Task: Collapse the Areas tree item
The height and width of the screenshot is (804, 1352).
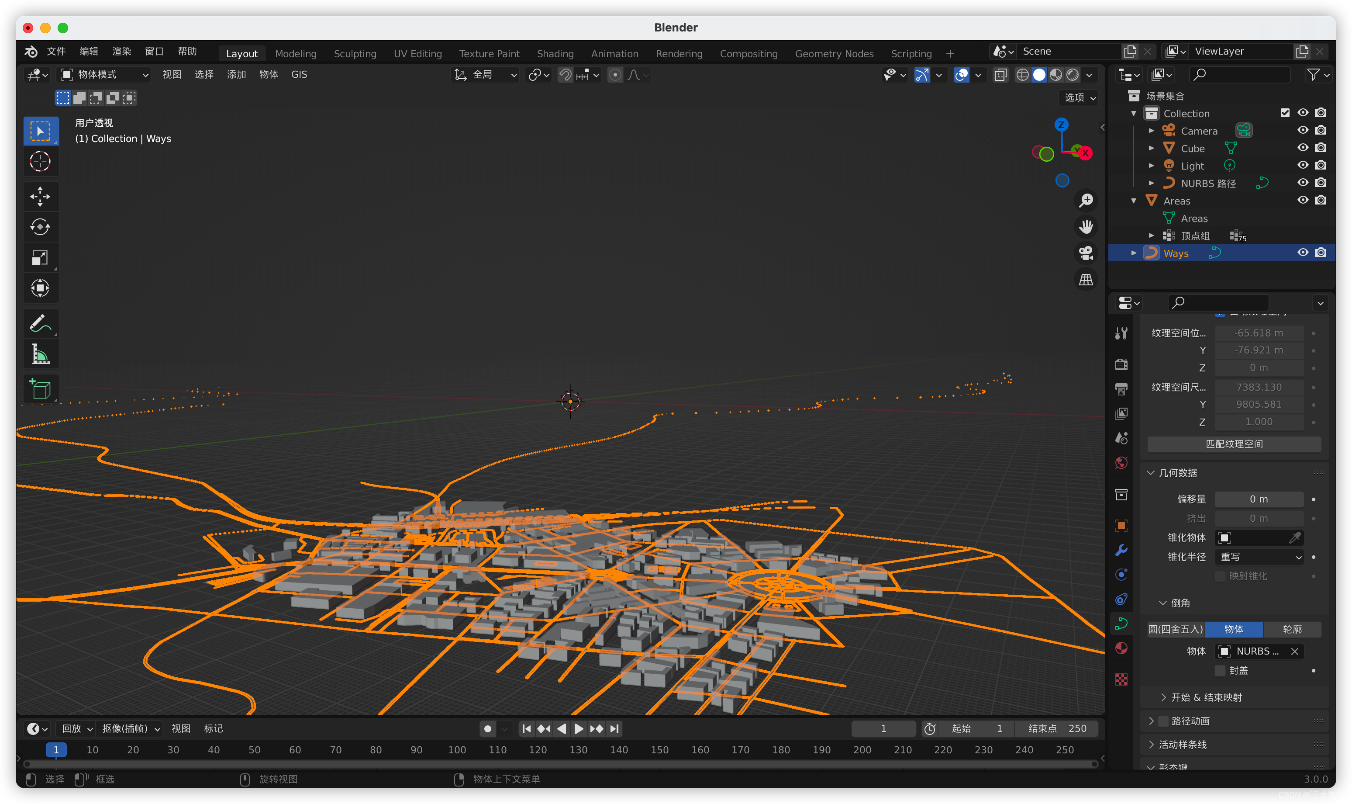Action: point(1133,201)
